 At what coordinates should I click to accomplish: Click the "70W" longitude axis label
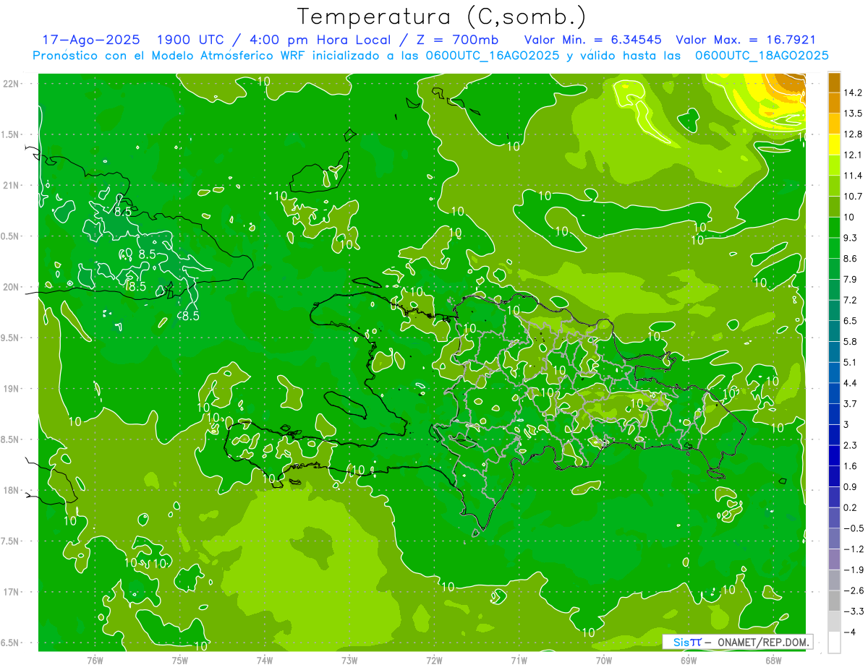[604, 659]
